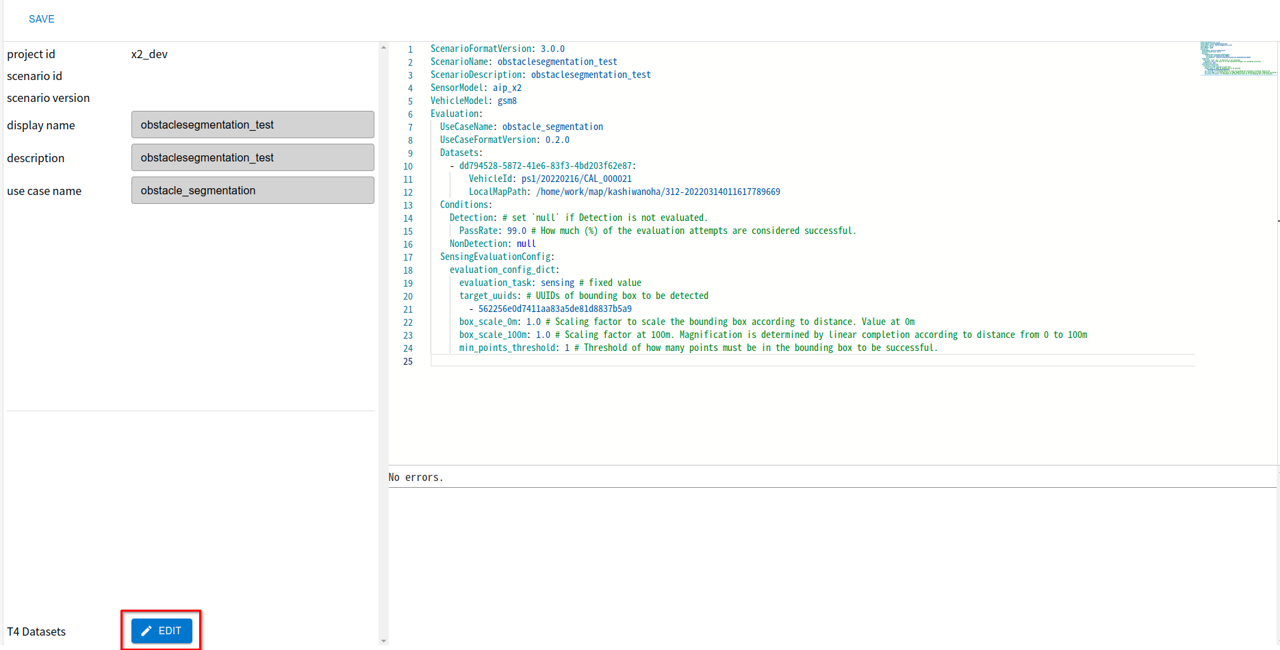This screenshot has width=1280, height=650.
Task: Click the dataset UUID on line 10
Action: pos(545,166)
